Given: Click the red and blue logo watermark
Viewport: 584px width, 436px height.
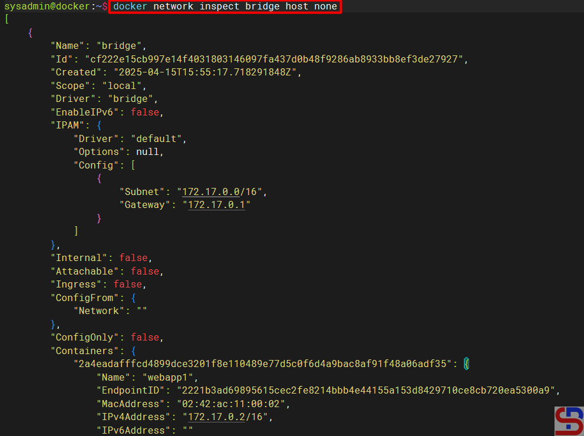Looking at the screenshot, I should [x=568, y=421].
